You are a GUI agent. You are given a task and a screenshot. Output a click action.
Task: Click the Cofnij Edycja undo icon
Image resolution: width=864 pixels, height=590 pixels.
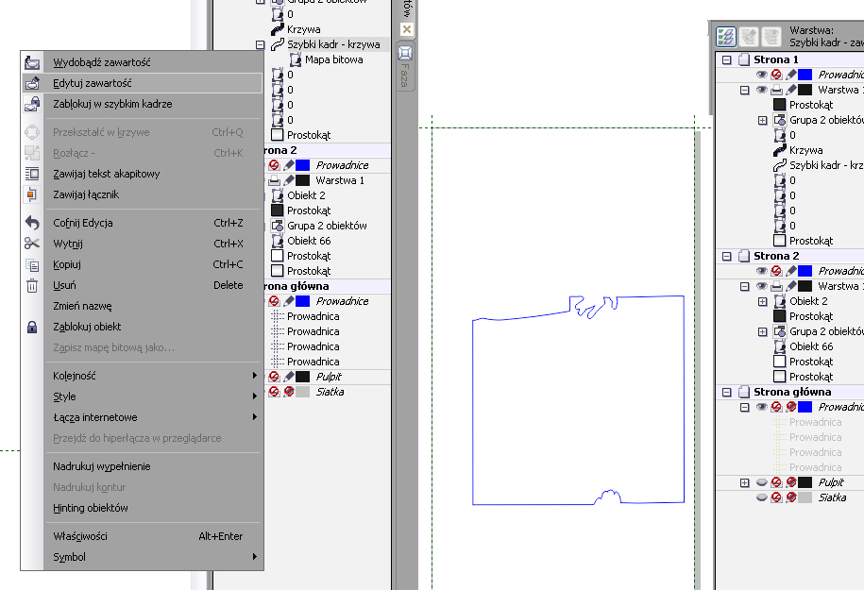(32, 223)
